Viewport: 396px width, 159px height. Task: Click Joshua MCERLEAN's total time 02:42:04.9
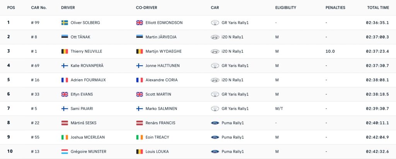(x=377, y=137)
